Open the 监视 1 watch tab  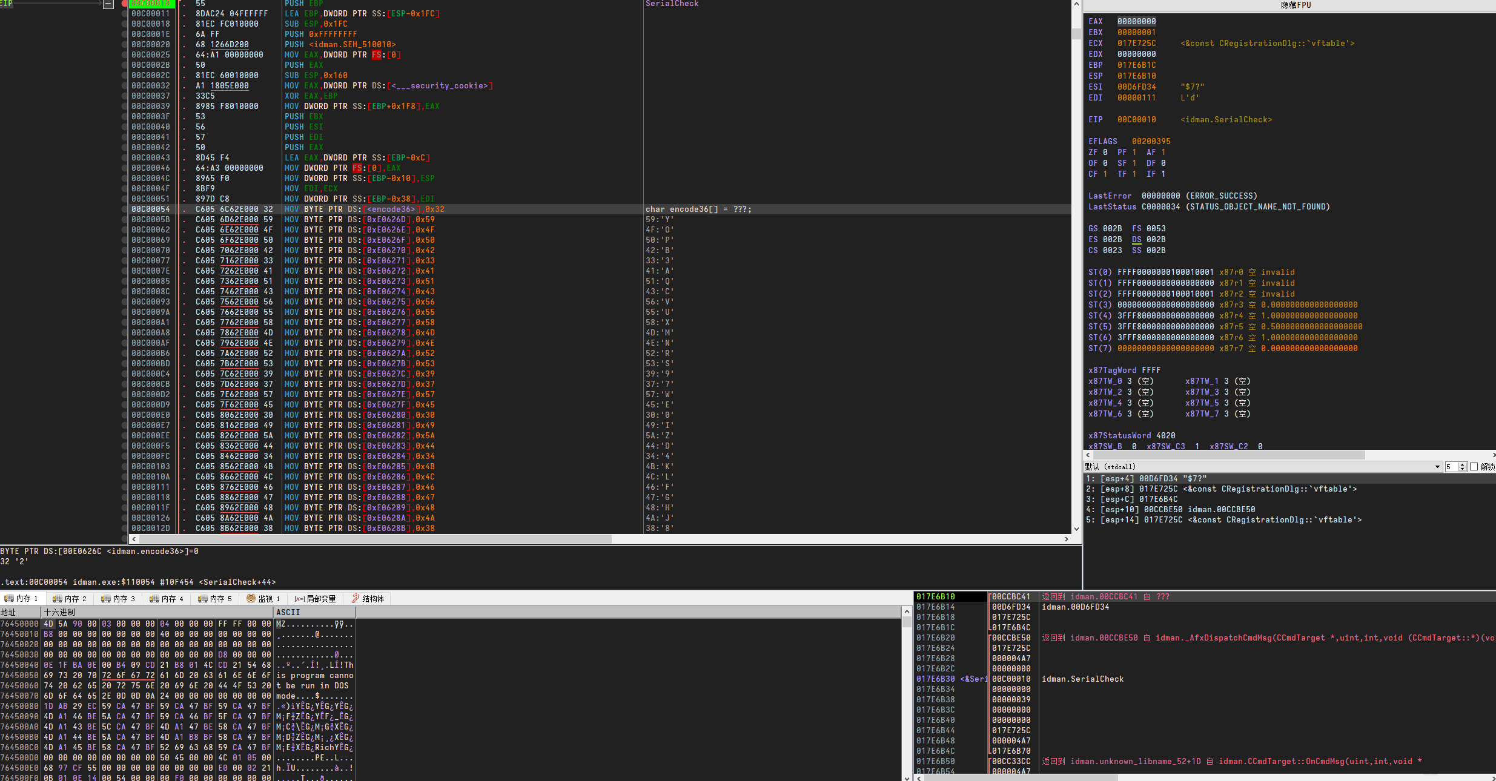(x=263, y=598)
